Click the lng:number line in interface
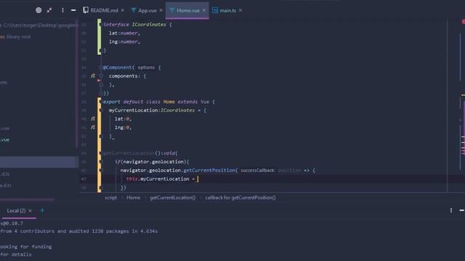Viewport: 465px width, 261px height. [x=124, y=42]
